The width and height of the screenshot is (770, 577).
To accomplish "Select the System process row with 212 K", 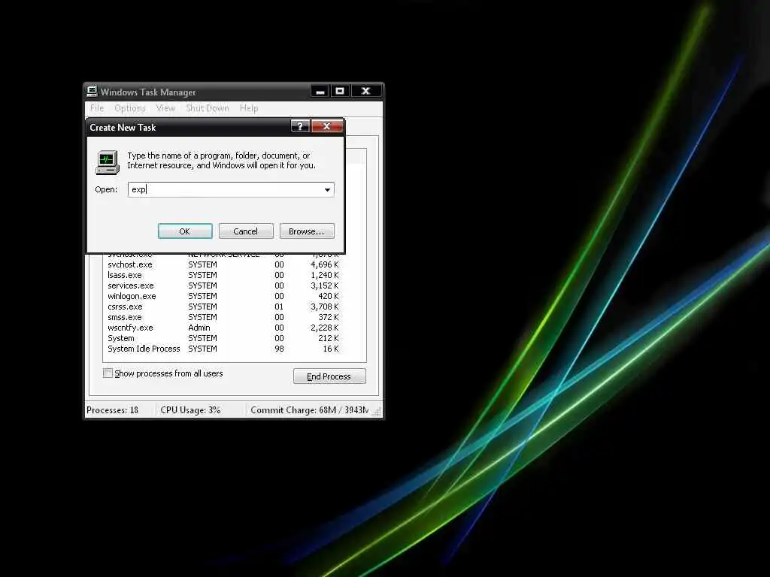I will [223, 339].
